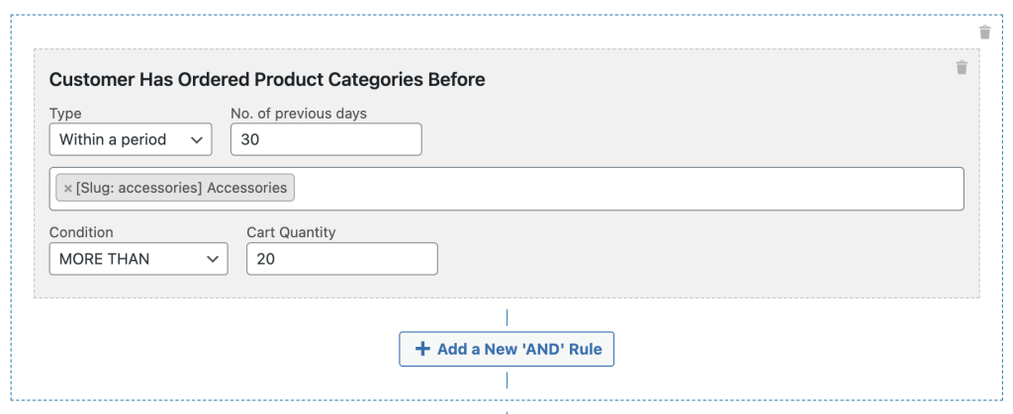Click empty area of the product categories selector
The height and width of the screenshot is (414, 1013).
(x=626, y=189)
